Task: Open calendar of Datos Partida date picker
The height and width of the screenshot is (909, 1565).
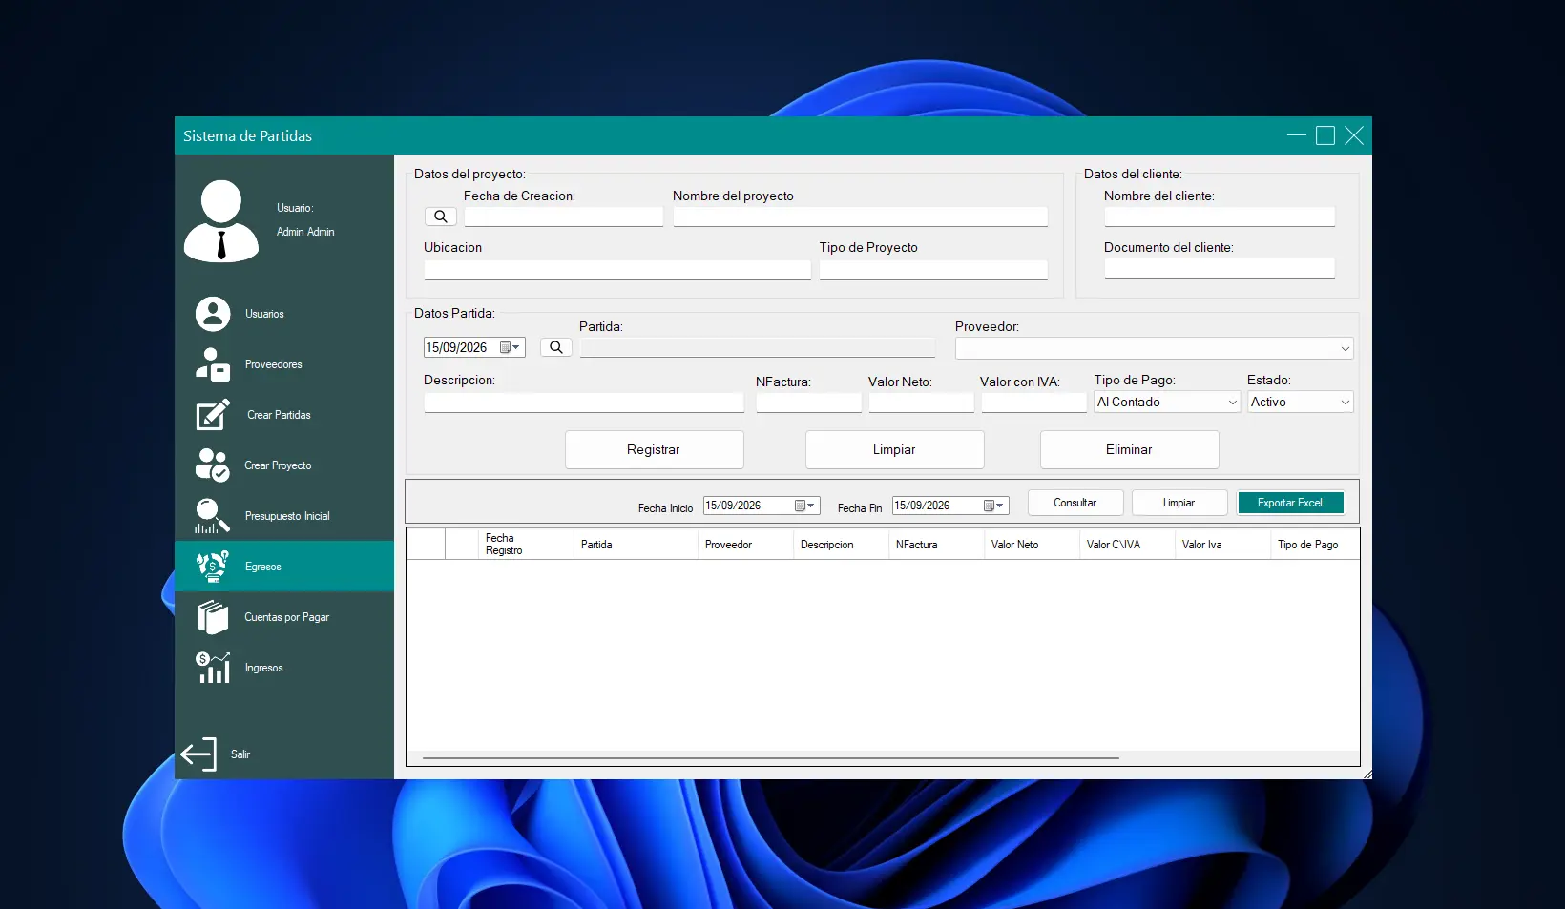Action: tap(511, 347)
